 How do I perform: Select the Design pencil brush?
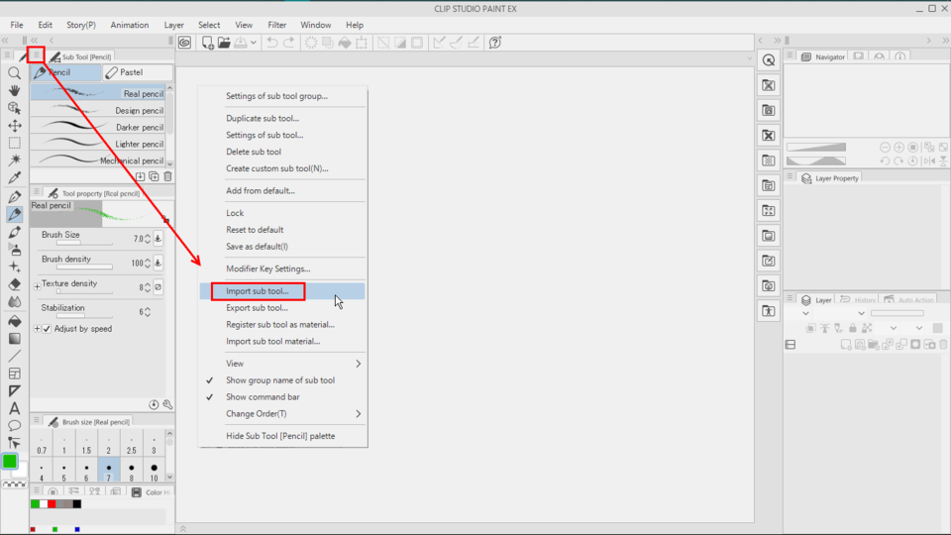98,111
